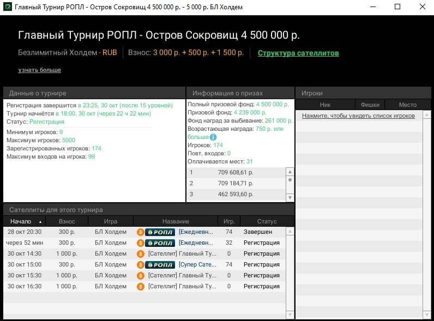Sort satellites by the 'Игра' column header
434x321 pixels.
pyautogui.click(x=111, y=221)
